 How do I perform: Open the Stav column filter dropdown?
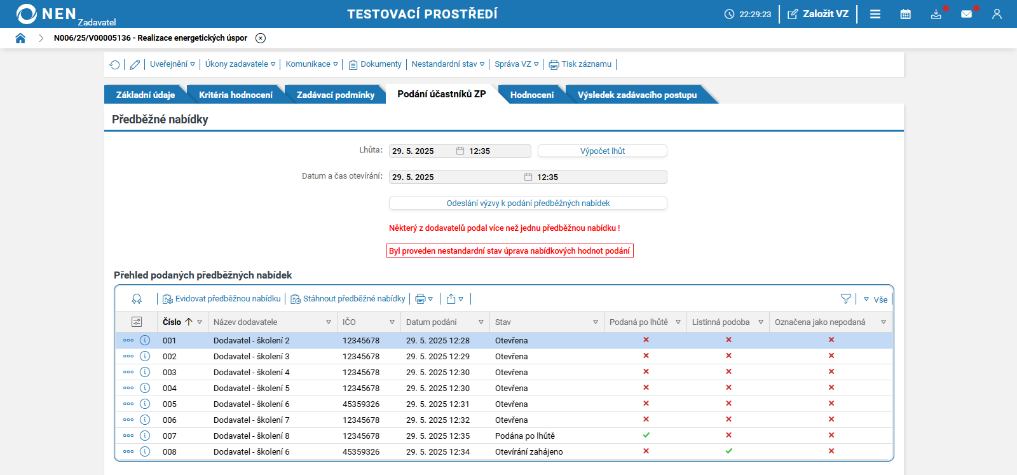click(x=595, y=322)
